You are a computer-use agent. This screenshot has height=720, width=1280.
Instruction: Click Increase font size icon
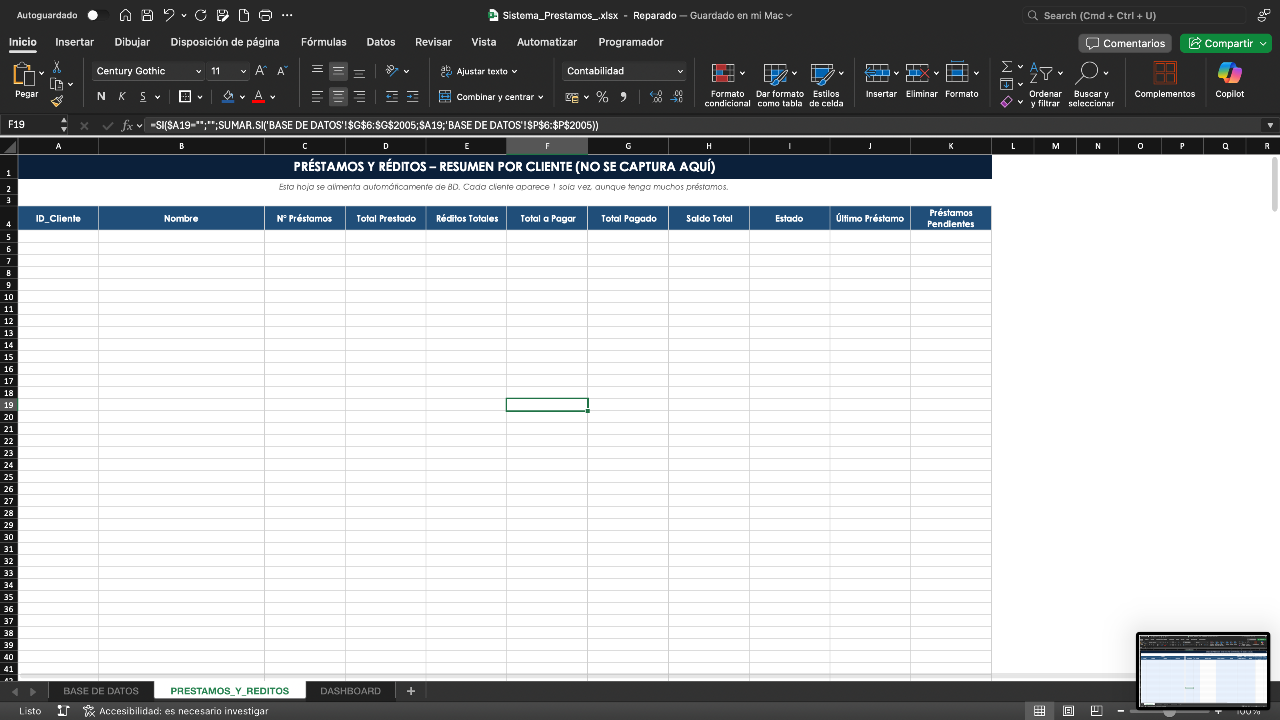click(260, 71)
